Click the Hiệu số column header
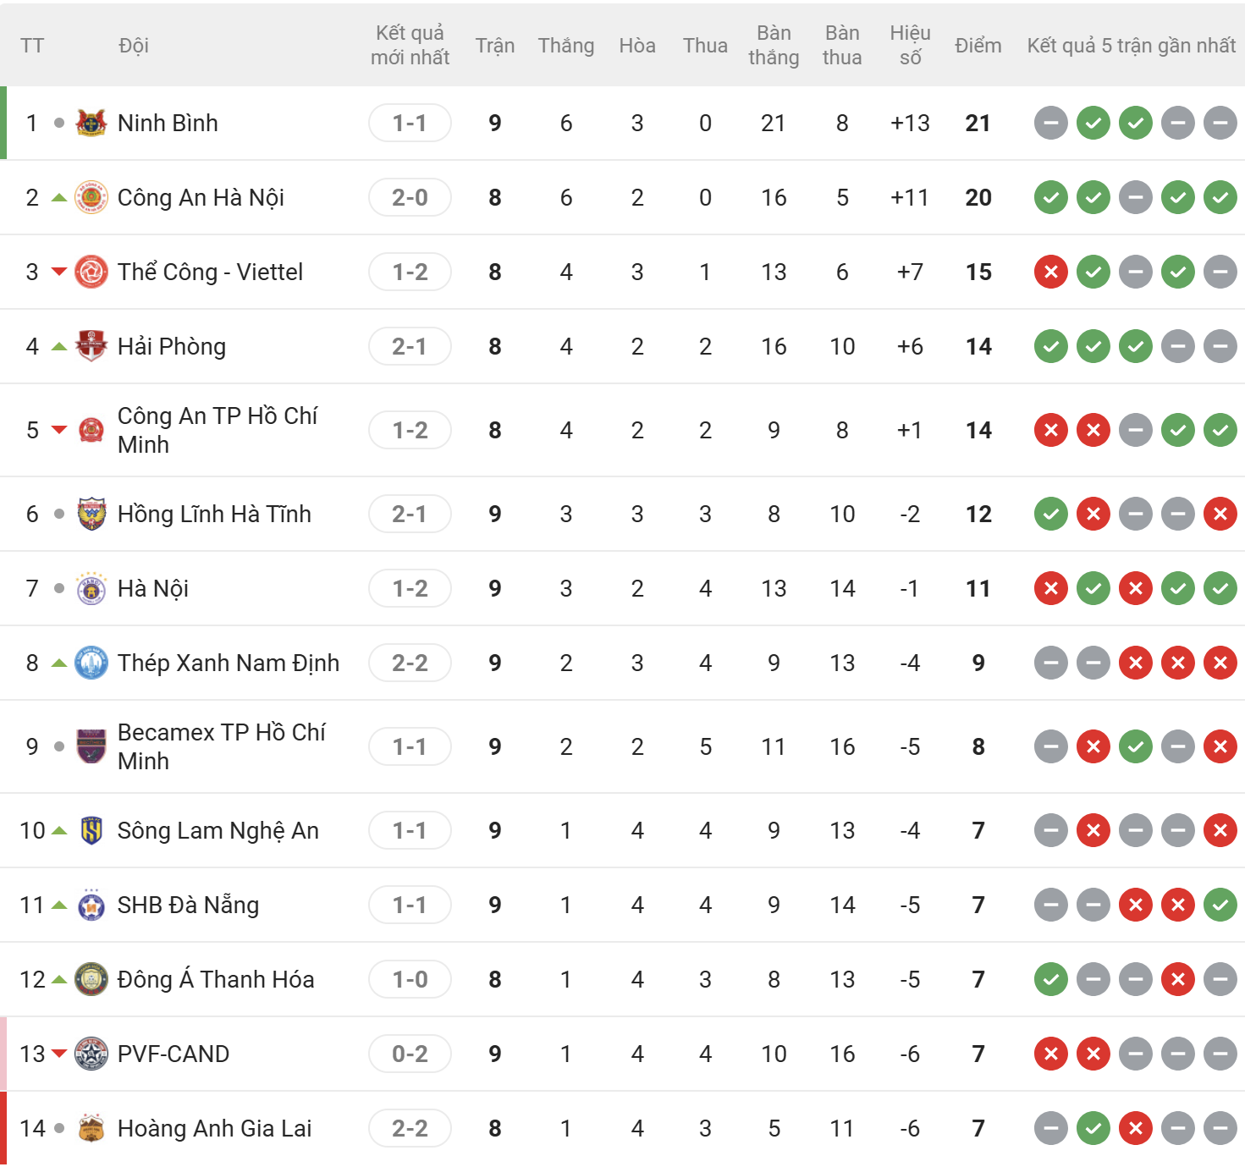Viewport: 1245px width, 1167px height. click(x=910, y=46)
